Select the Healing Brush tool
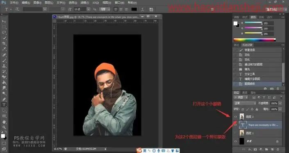289x153 pixels. [x=4, y=55]
